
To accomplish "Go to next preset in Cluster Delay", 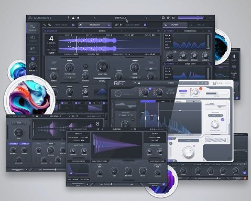I will (69, 116).
